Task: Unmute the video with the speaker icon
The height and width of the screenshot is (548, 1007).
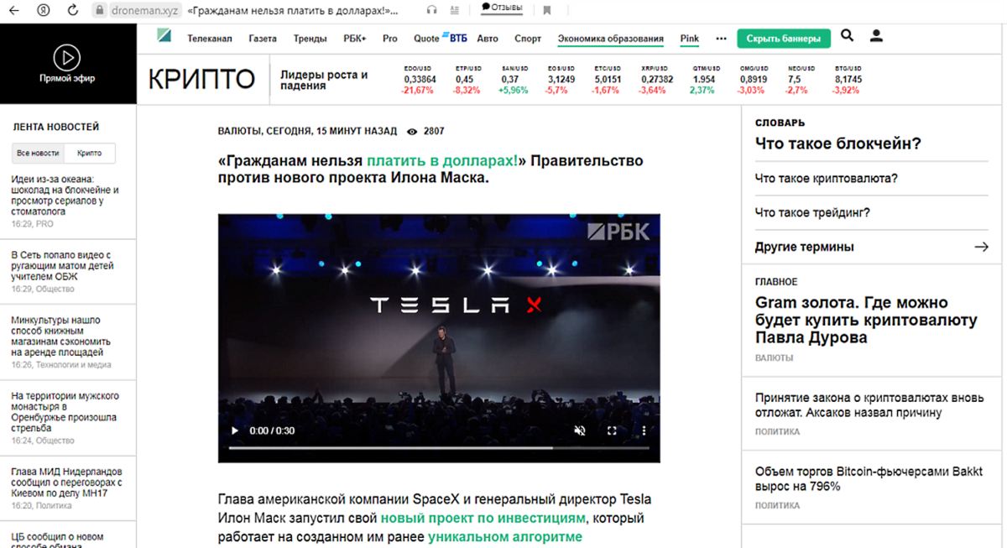Action: [579, 431]
